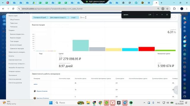Reload the current browser page
190x106 pixels.
(13, 9)
